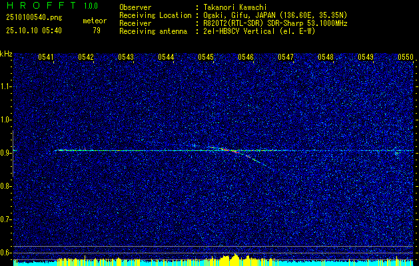Click the 'meteor' label

(x=95, y=21)
